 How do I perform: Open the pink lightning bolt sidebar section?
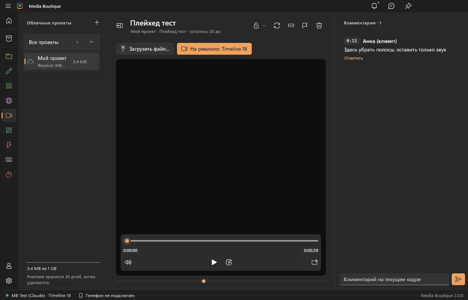[x=9, y=145]
